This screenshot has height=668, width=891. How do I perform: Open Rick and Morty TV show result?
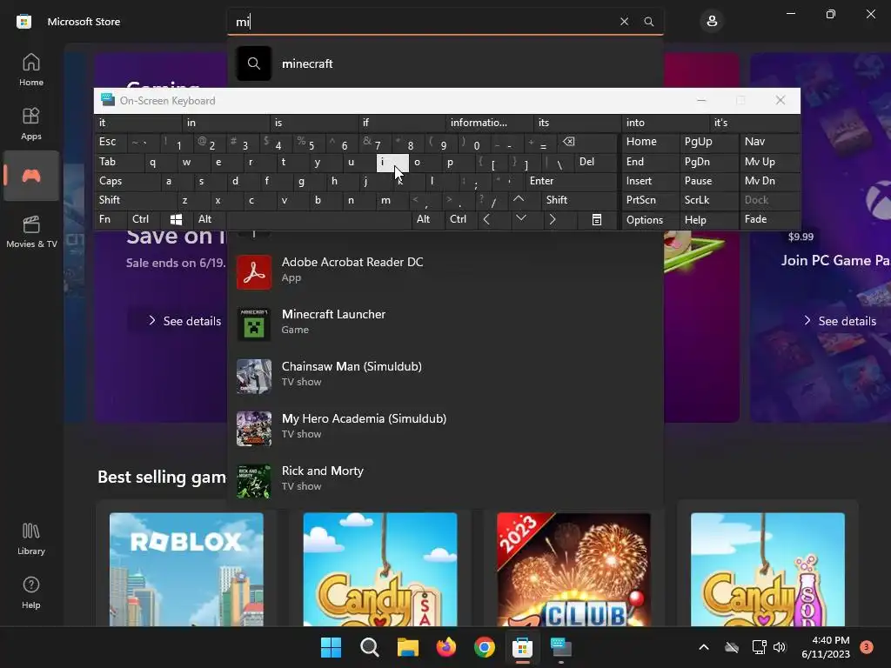tap(445, 480)
